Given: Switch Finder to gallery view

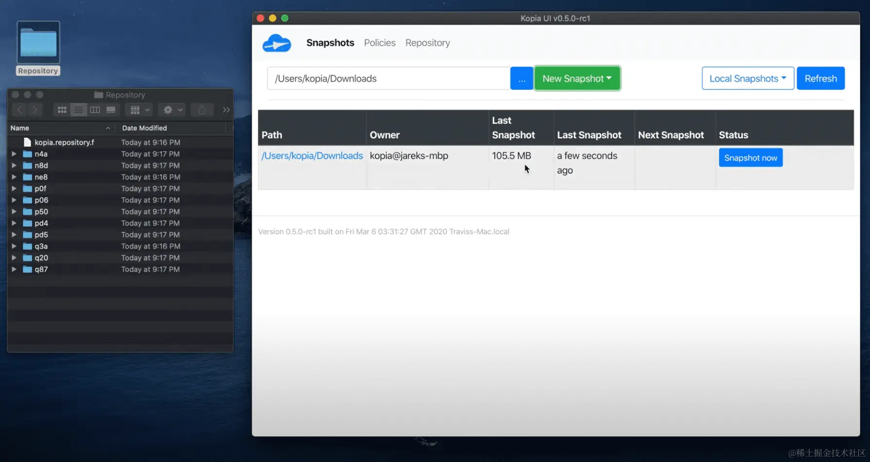Looking at the screenshot, I should click(111, 110).
